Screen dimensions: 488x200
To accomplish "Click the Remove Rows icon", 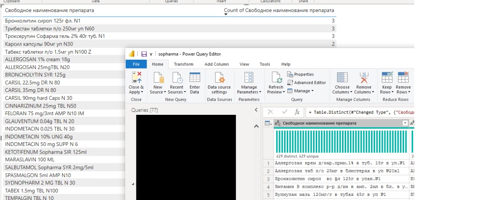I will point(403,77).
